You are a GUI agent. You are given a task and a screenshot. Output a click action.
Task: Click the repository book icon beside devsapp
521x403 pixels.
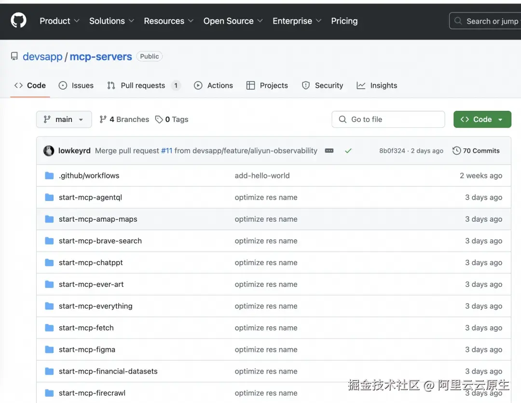coord(14,56)
